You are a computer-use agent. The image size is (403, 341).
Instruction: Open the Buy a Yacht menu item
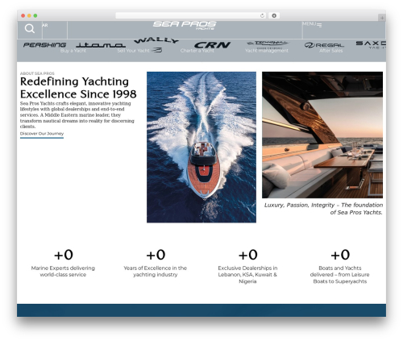coord(73,51)
